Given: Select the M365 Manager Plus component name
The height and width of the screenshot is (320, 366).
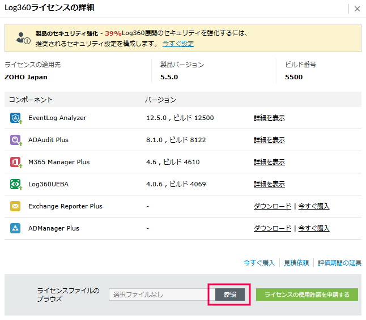Looking at the screenshot, I should (x=59, y=162).
